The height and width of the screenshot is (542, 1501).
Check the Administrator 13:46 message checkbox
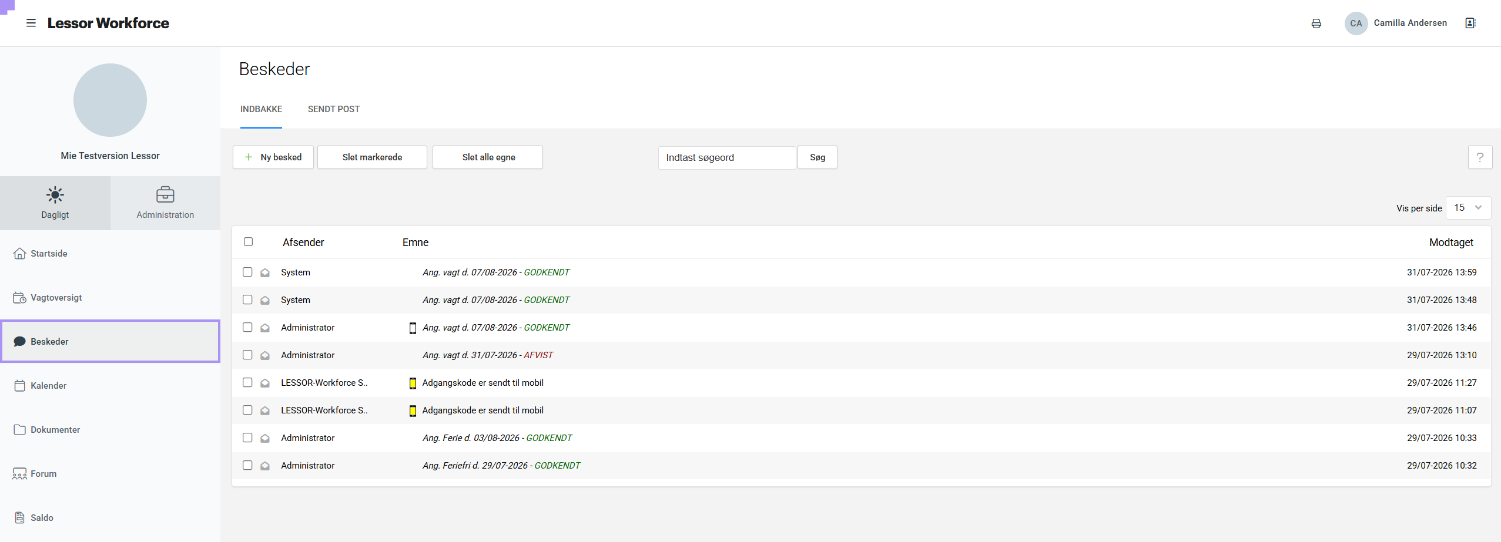[247, 327]
